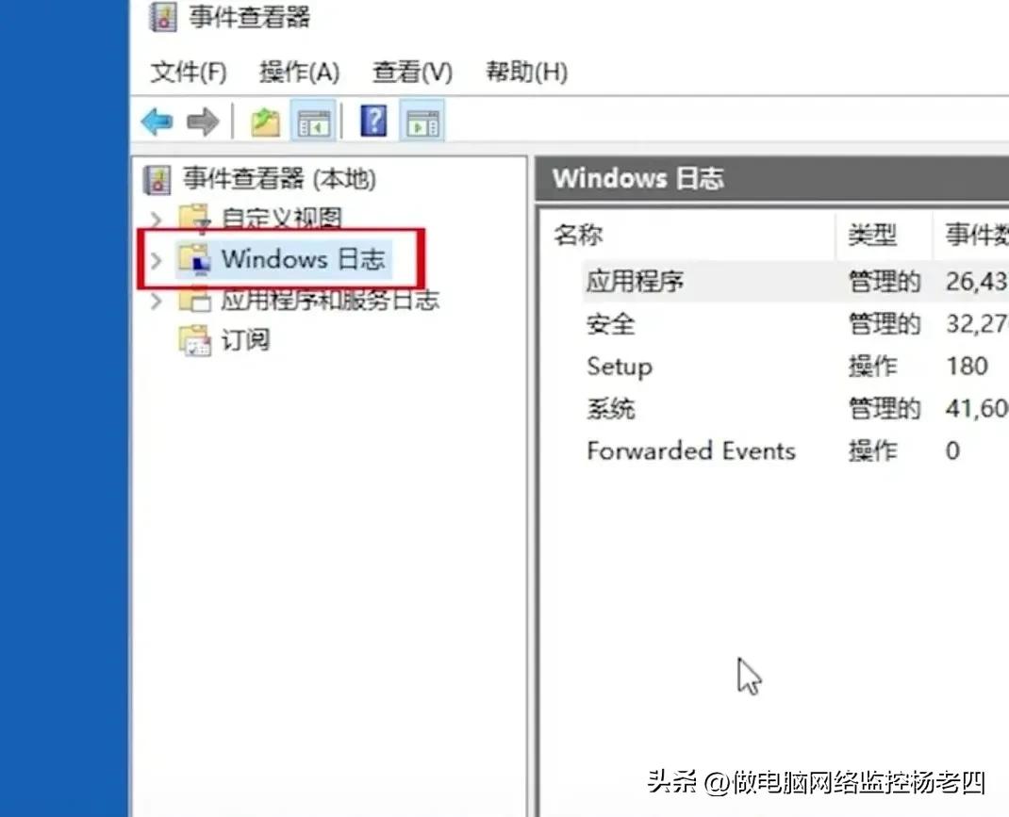This screenshot has height=817, width=1009.
Task: Expand the 自定义视图 tree node
Action: (156, 220)
